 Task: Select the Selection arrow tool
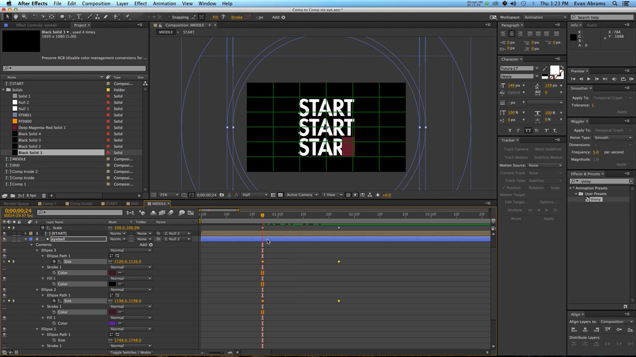click(x=7, y=17)
